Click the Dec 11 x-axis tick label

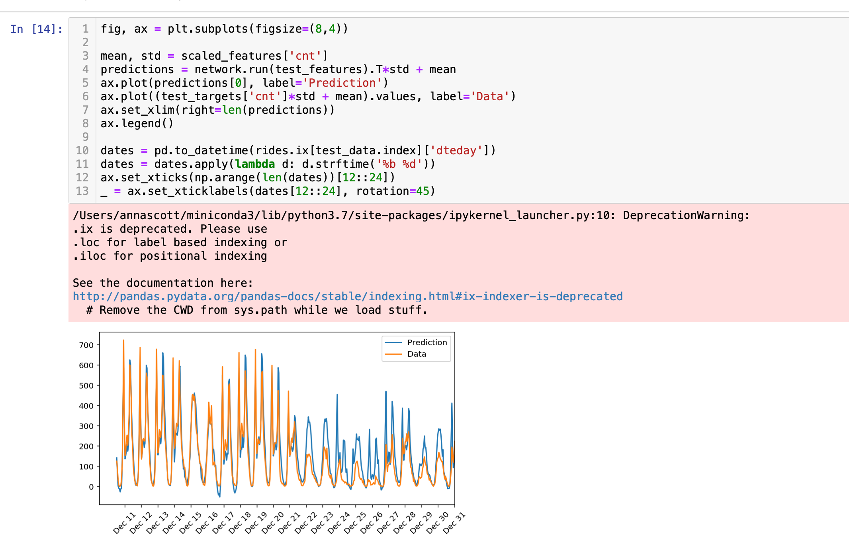coord(124,523)
